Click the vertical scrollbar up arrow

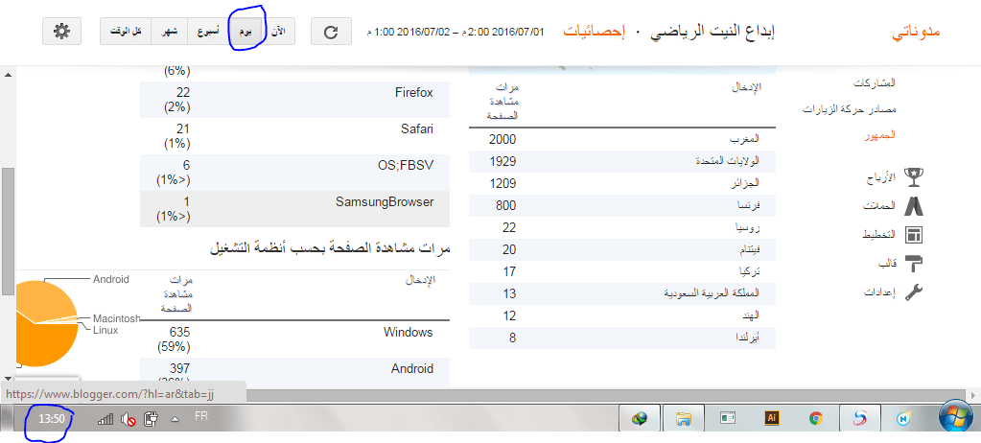[x=8, y=75]
